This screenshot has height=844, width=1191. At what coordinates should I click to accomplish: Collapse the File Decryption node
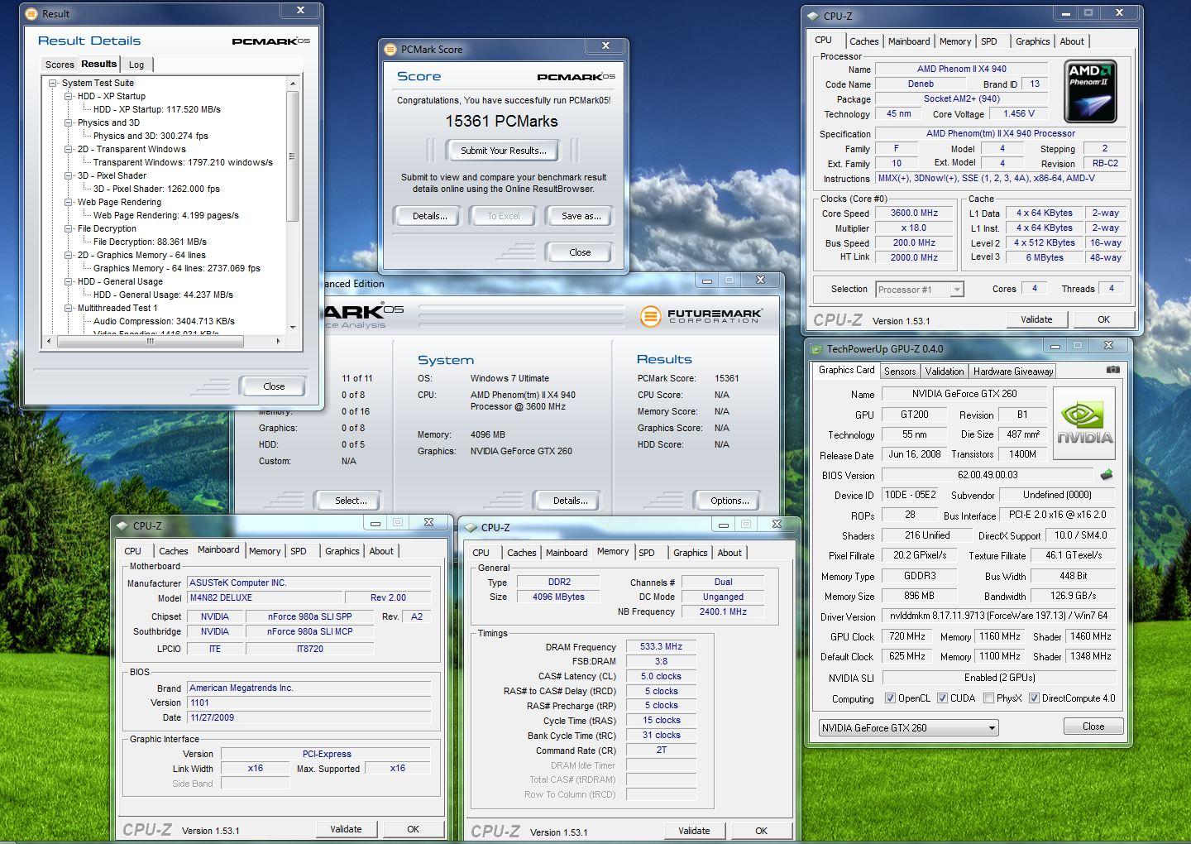69,228
